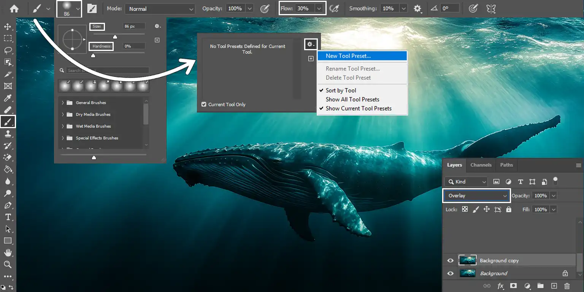Select the Healing Brush tool
584x292 pixels.
tap(8, 110)
